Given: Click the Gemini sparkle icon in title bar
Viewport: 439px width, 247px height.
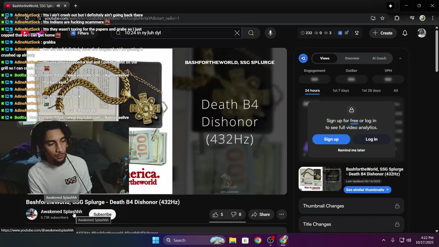Looking at the screenshot, I should tap(390, 6).
